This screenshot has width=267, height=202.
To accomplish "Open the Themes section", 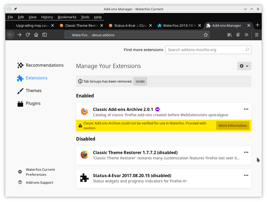I will coord(30,91).
